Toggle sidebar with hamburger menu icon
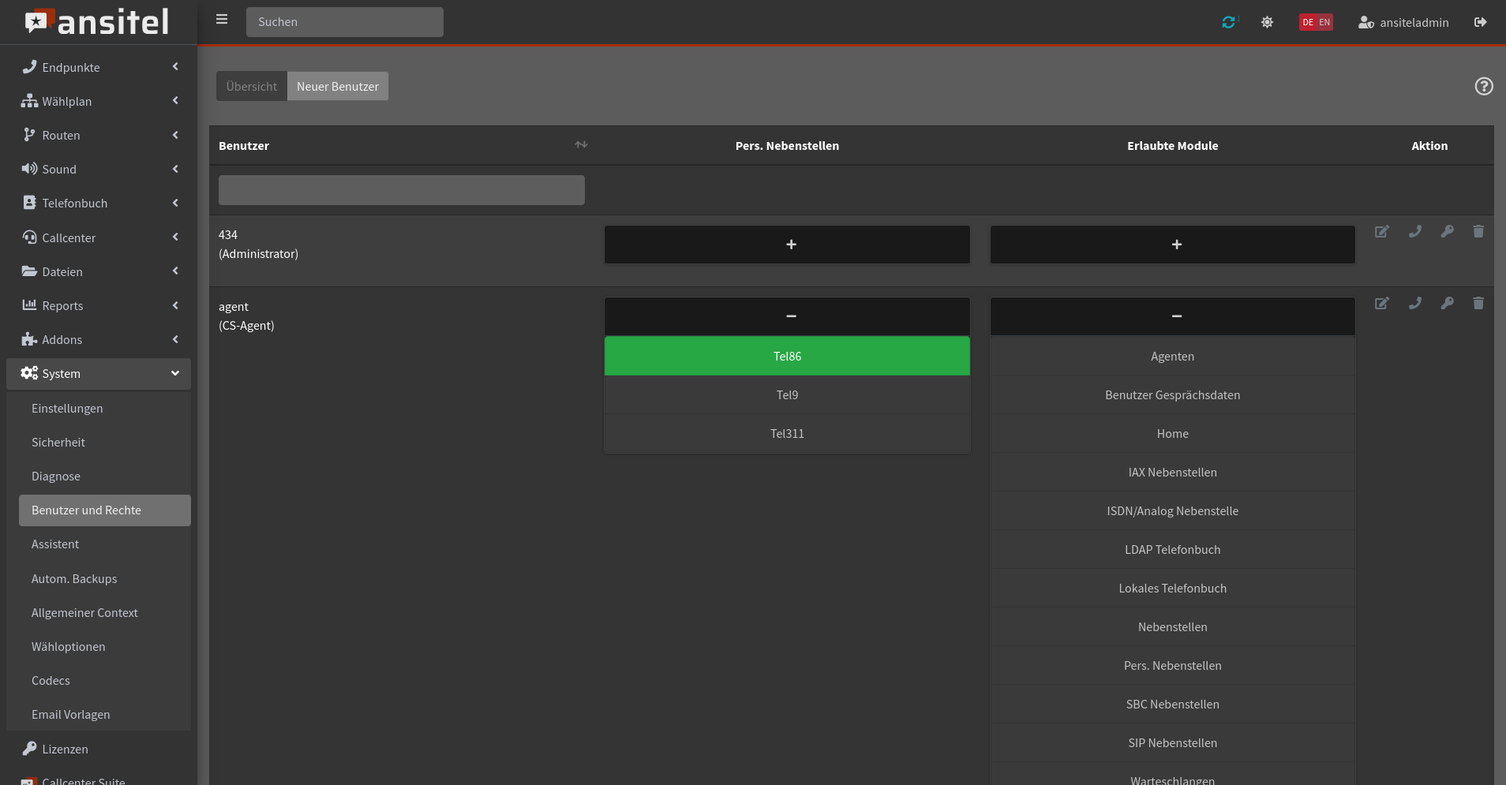Viewport: 1506px width, 785px height. (222, 20)
